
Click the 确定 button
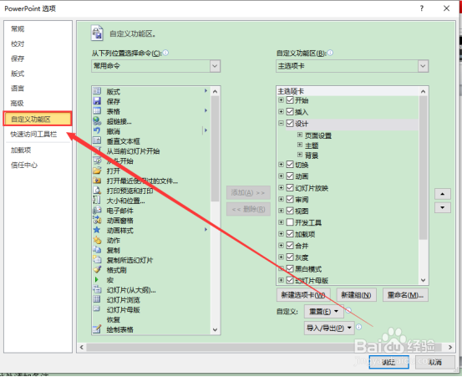tap(388, 362)
